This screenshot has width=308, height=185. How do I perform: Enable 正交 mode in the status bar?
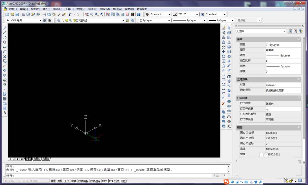tap(66, 181)
